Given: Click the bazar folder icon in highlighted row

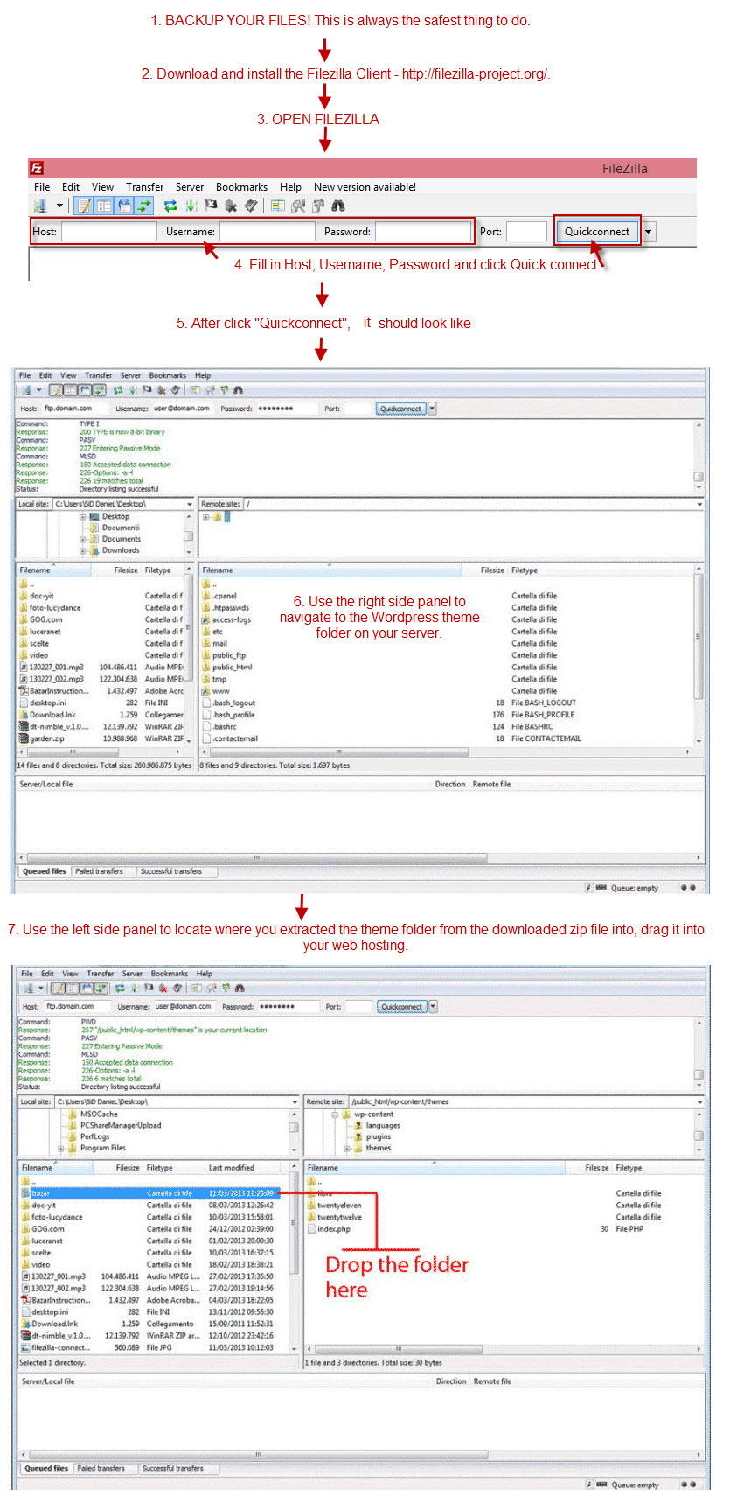Looking at the screenshot, I should click(x=25, y=1193).
